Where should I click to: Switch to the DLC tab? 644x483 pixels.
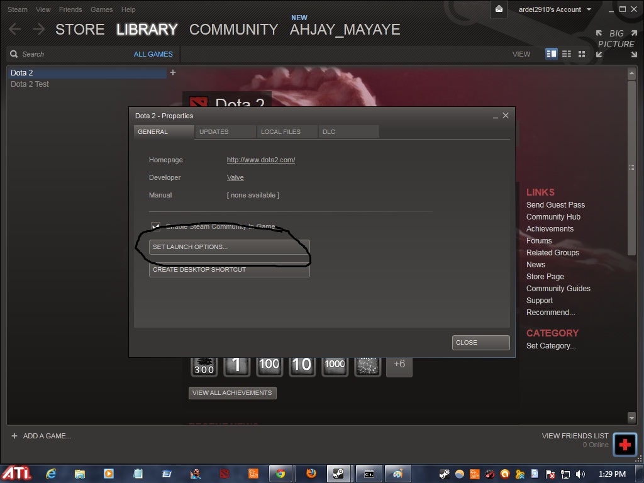pyautogui.click(x=348, y=132)
